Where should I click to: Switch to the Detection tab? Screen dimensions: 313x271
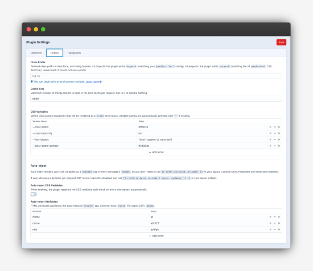click(x=36, y=53)
